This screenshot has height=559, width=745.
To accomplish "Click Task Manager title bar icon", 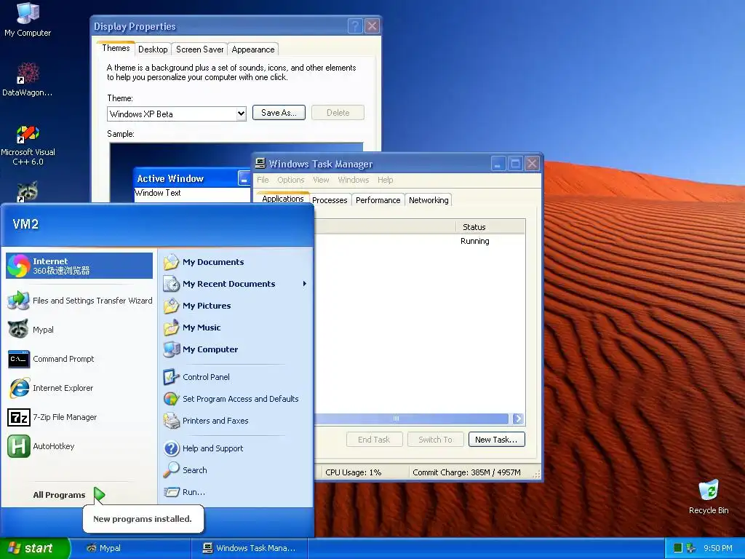I will pos(260,164).
